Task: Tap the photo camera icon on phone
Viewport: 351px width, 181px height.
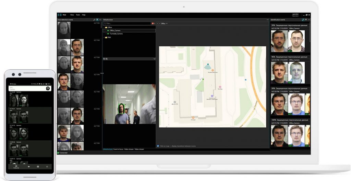Action: (x=38, y=166)
